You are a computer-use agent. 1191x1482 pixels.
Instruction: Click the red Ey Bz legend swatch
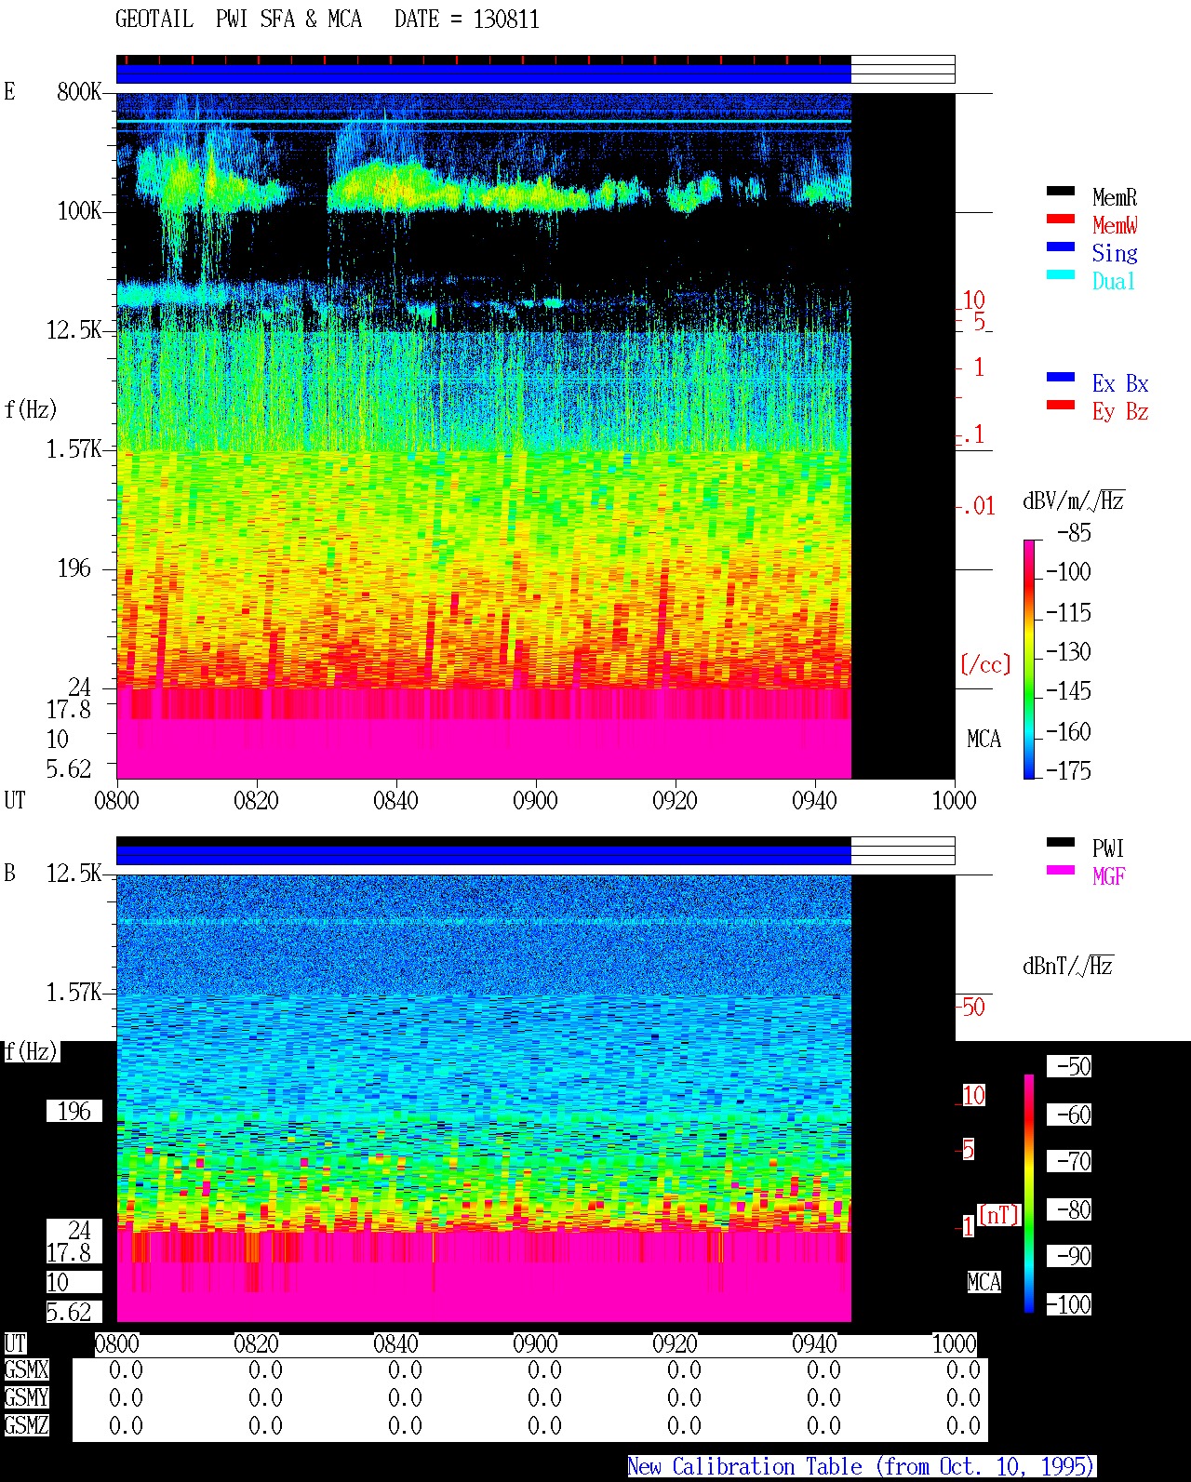click(x=1061, y=406)
